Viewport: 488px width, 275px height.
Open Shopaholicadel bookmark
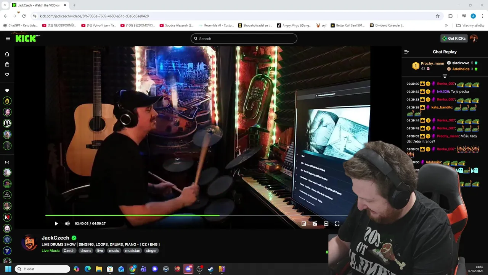point(255,26)
